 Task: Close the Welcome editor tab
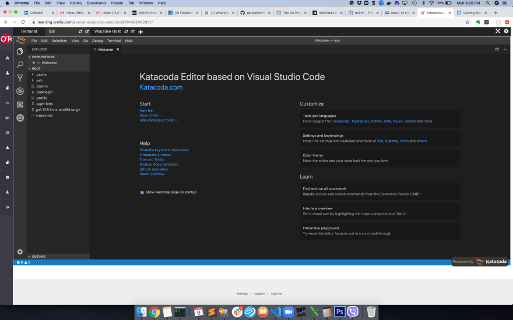(x=118, y=49)
